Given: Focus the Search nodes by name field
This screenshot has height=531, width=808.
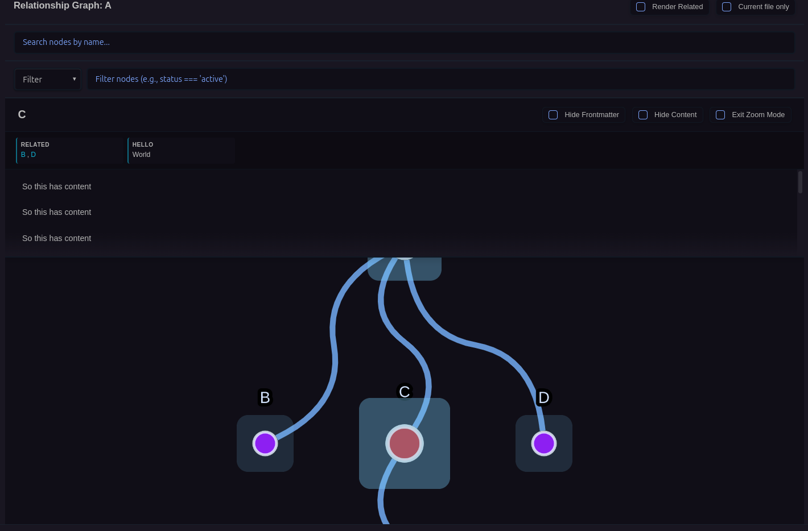Looking at the screenshot, I should tap(404, 42).
